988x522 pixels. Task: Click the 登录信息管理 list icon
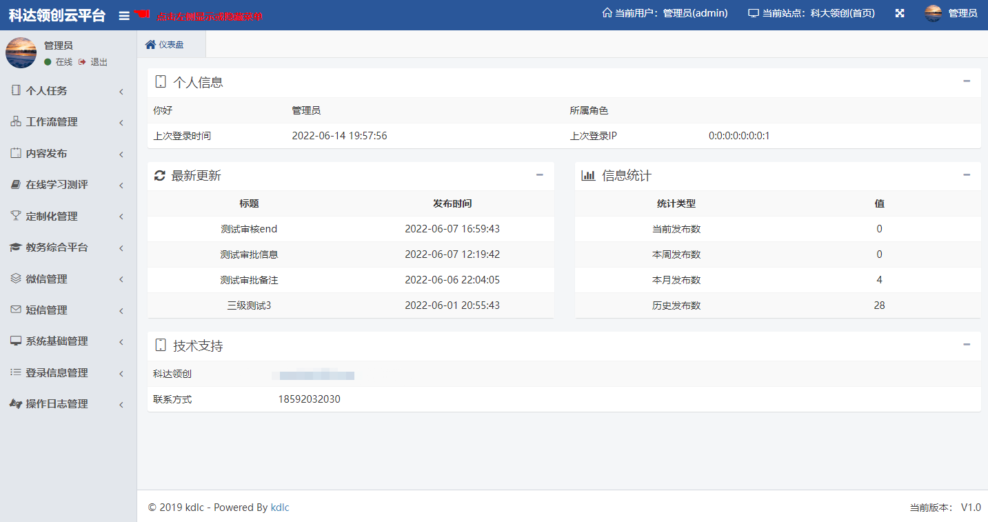tap(16, 372)
